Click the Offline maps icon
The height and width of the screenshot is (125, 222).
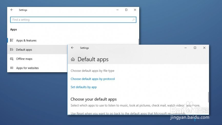coord(12,59)
